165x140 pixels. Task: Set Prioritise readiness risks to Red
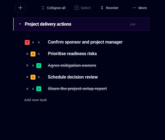click(27, 54)
